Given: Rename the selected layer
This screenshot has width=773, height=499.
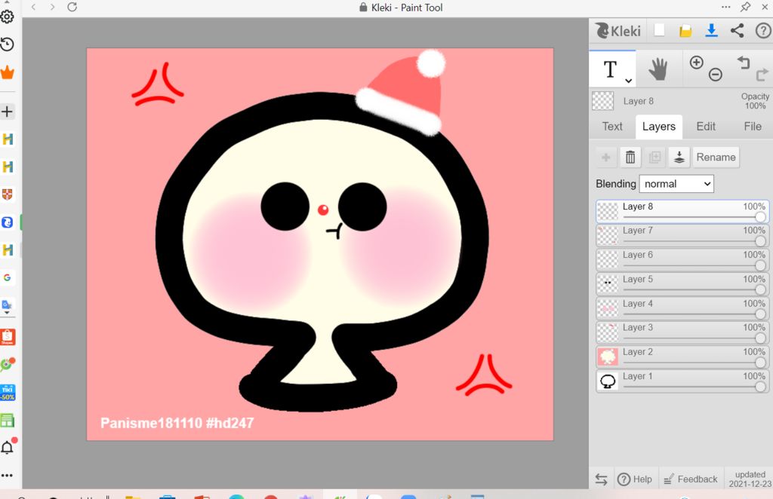Looking at the screenshot, I should [716, 158].
